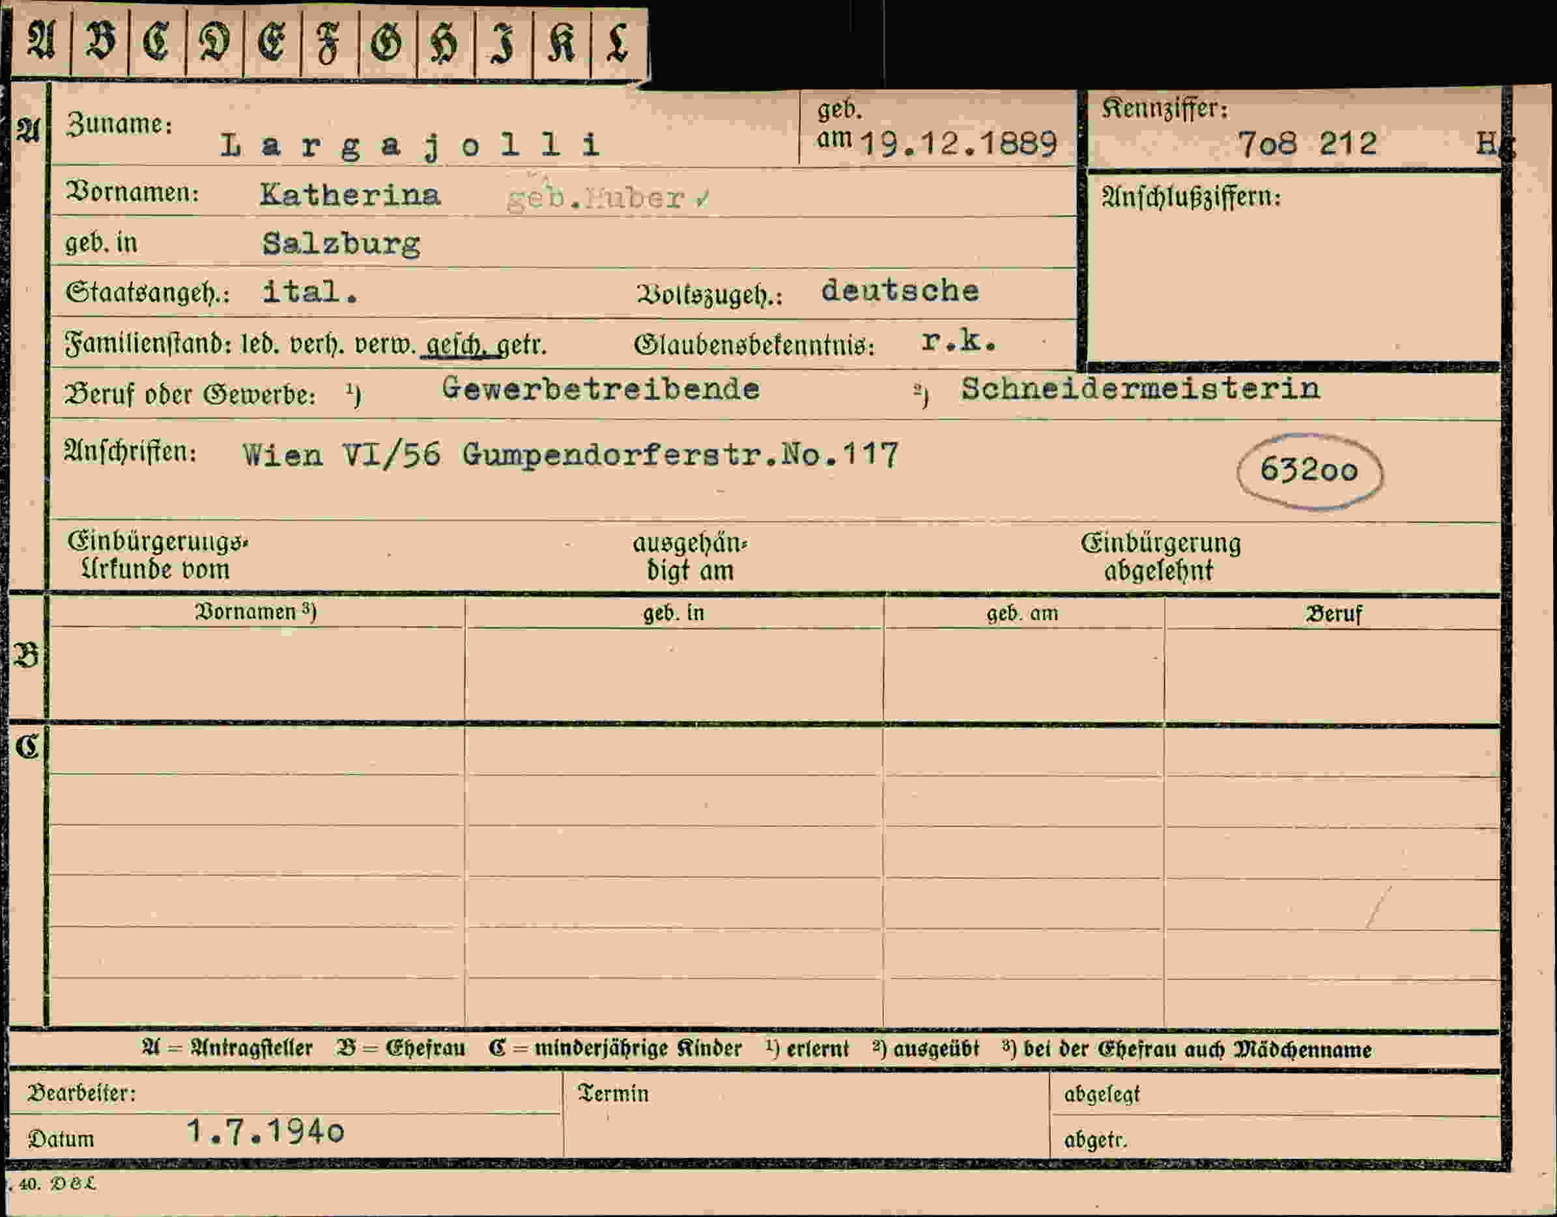Click footnote 'bei der Ehefrau auch Mädchenname'
Screen dimensions: 1557x1217
tap(1197, 1050)
